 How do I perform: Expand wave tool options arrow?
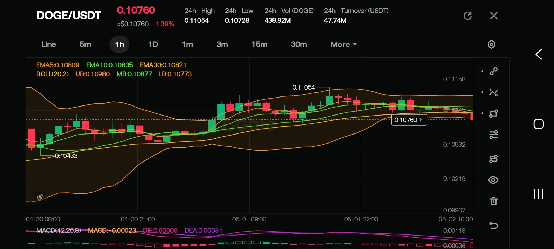click(x=482, y=92)
